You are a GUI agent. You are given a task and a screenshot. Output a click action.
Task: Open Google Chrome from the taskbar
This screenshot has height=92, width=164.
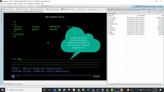pos(79,90)
